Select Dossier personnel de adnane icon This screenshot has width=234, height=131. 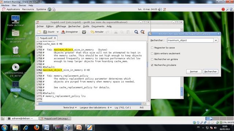[15, 36]
